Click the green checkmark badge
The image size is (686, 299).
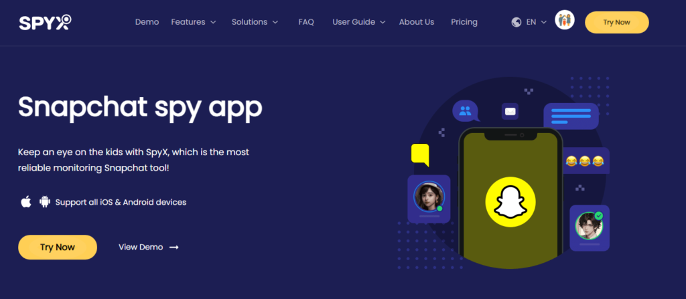click(599, 216)
